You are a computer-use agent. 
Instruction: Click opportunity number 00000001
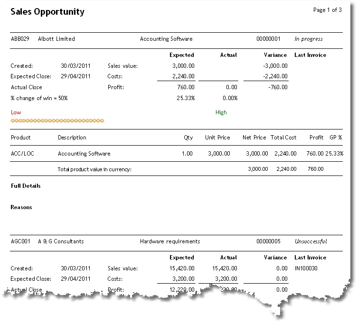coord(269,39)
